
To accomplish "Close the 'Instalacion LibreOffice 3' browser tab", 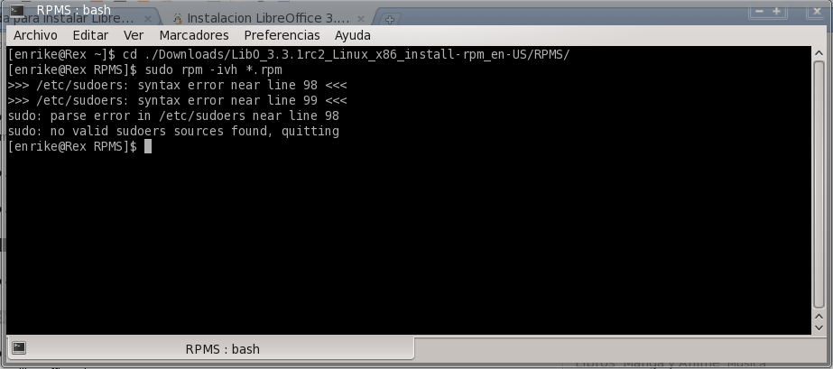I will pyautogui.click(x=361, y=19).
